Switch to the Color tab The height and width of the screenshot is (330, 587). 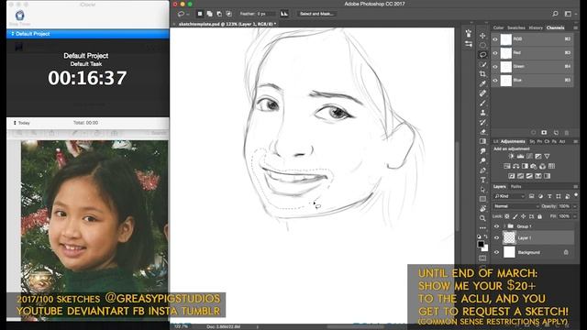[498, 27]
